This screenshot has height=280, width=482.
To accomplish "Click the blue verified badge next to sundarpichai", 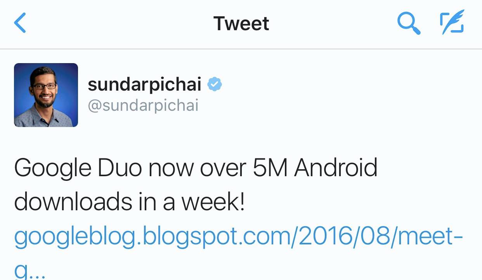I will 215,83.
